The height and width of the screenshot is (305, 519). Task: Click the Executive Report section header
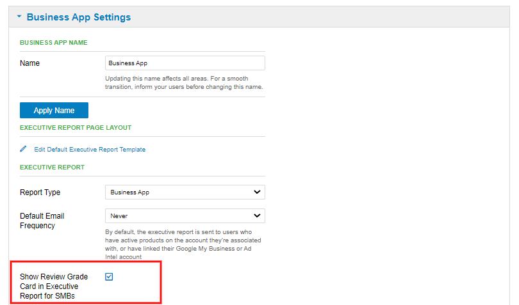click(x=52, y=167)
